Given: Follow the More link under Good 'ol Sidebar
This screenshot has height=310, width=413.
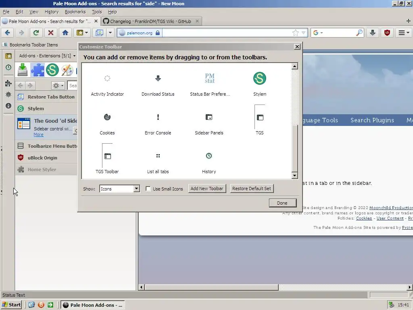Looking at the screenshot, I should 38,134.
